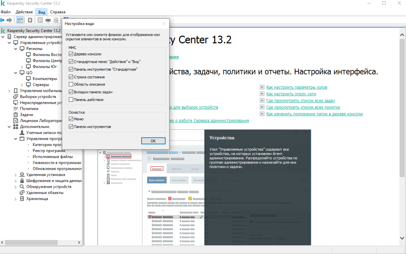The height and width of the screenshot is (254, 406).
Task: Click the blue Back arrow toolbar icon
Action: [2, 20]
